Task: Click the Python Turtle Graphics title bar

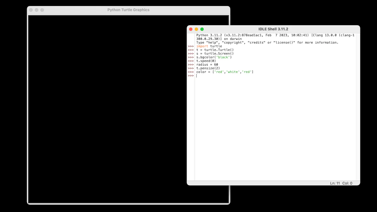Action: point(128,10)
